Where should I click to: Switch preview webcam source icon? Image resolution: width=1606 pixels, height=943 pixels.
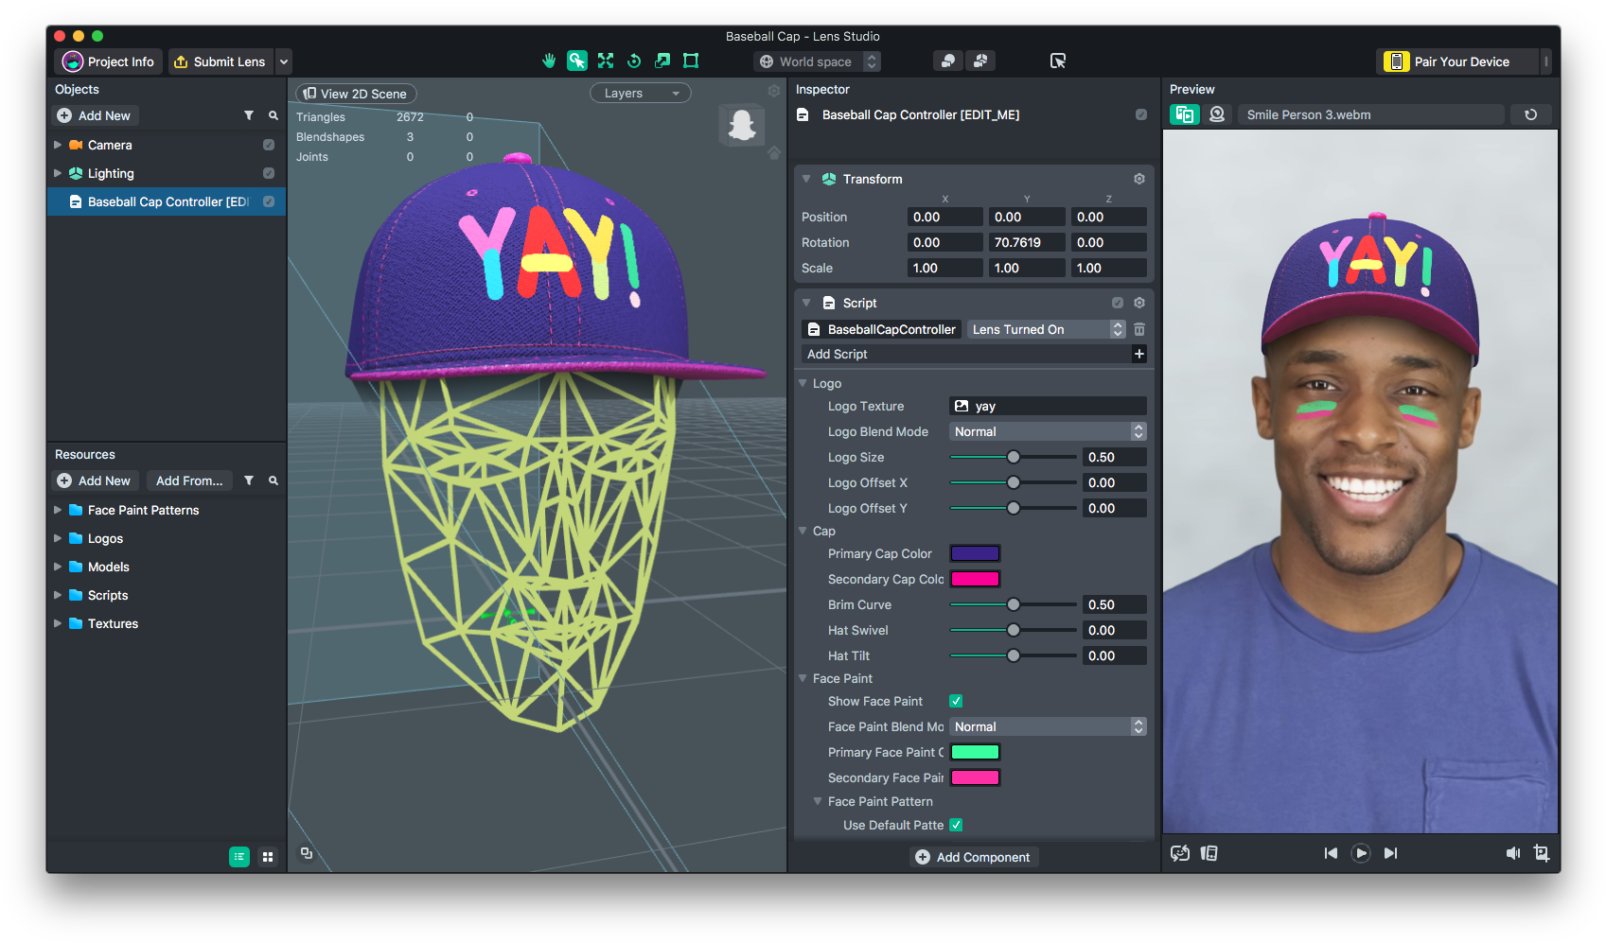pos(1217,114)
